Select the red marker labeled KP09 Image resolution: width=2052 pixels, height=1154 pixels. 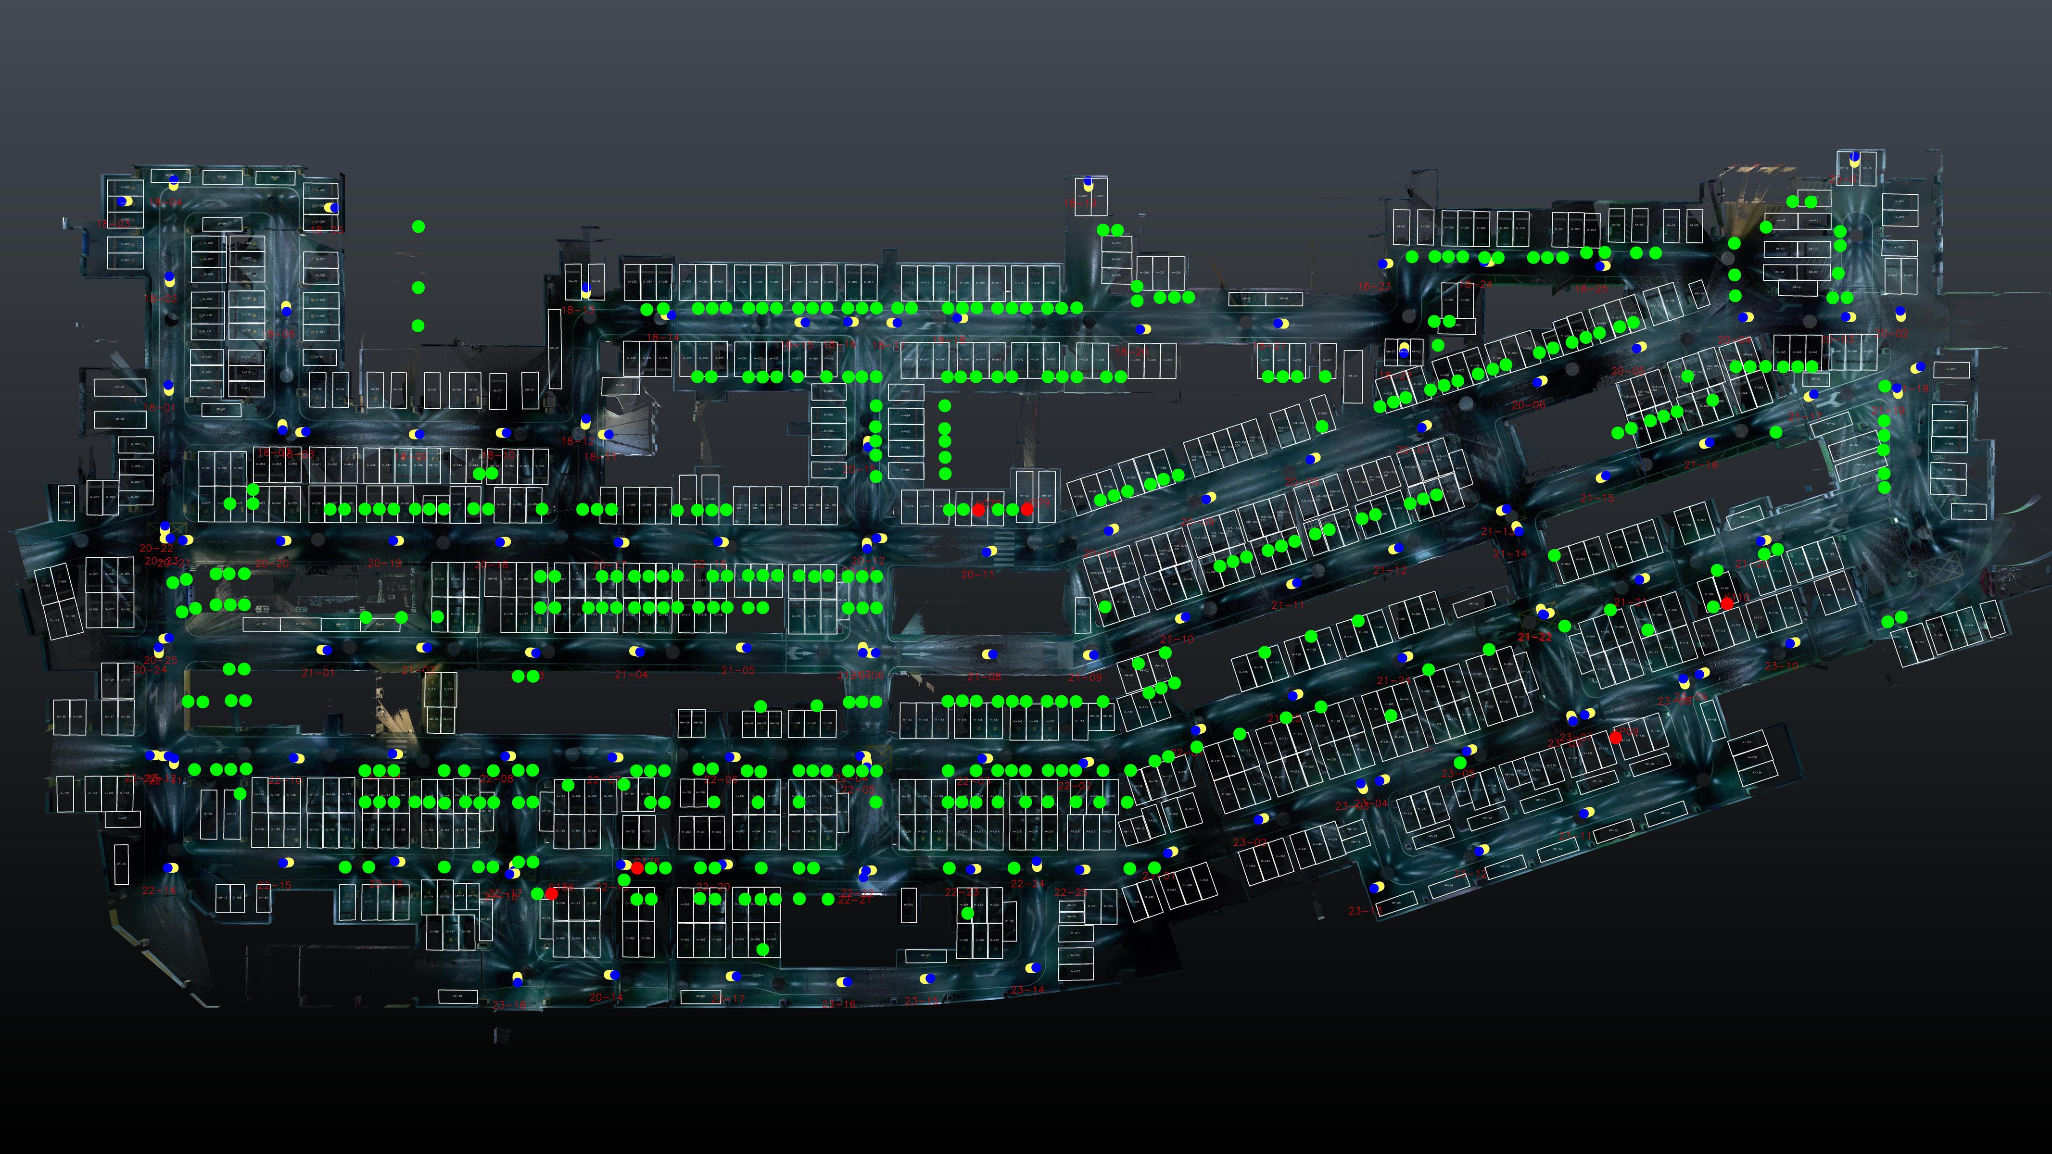1615,738
